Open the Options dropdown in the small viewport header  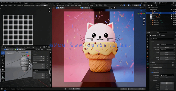click(48, 50)
